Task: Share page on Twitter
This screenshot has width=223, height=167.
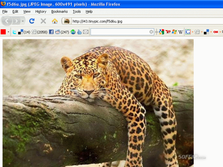Action: (14, 32)
